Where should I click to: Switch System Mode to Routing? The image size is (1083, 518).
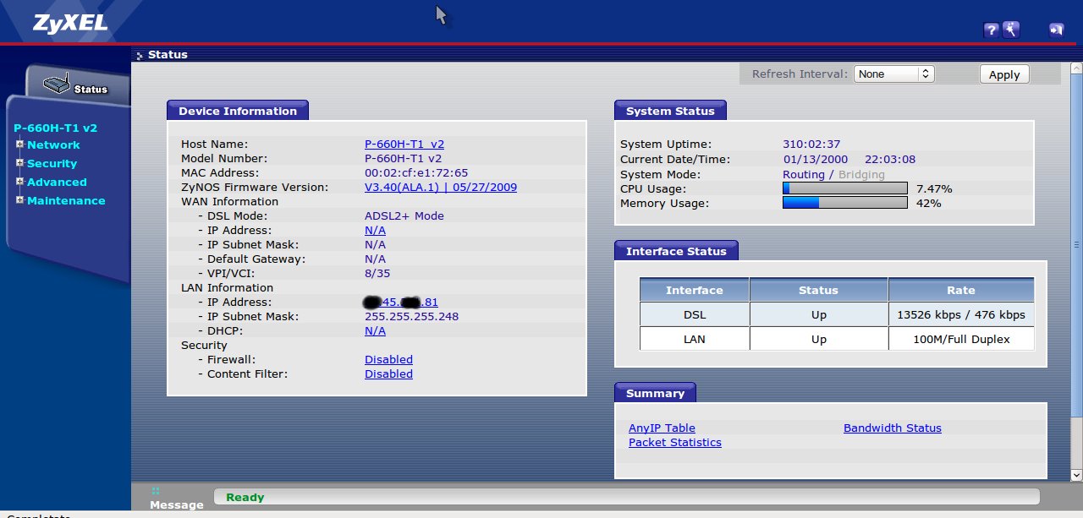click(803, 175)
